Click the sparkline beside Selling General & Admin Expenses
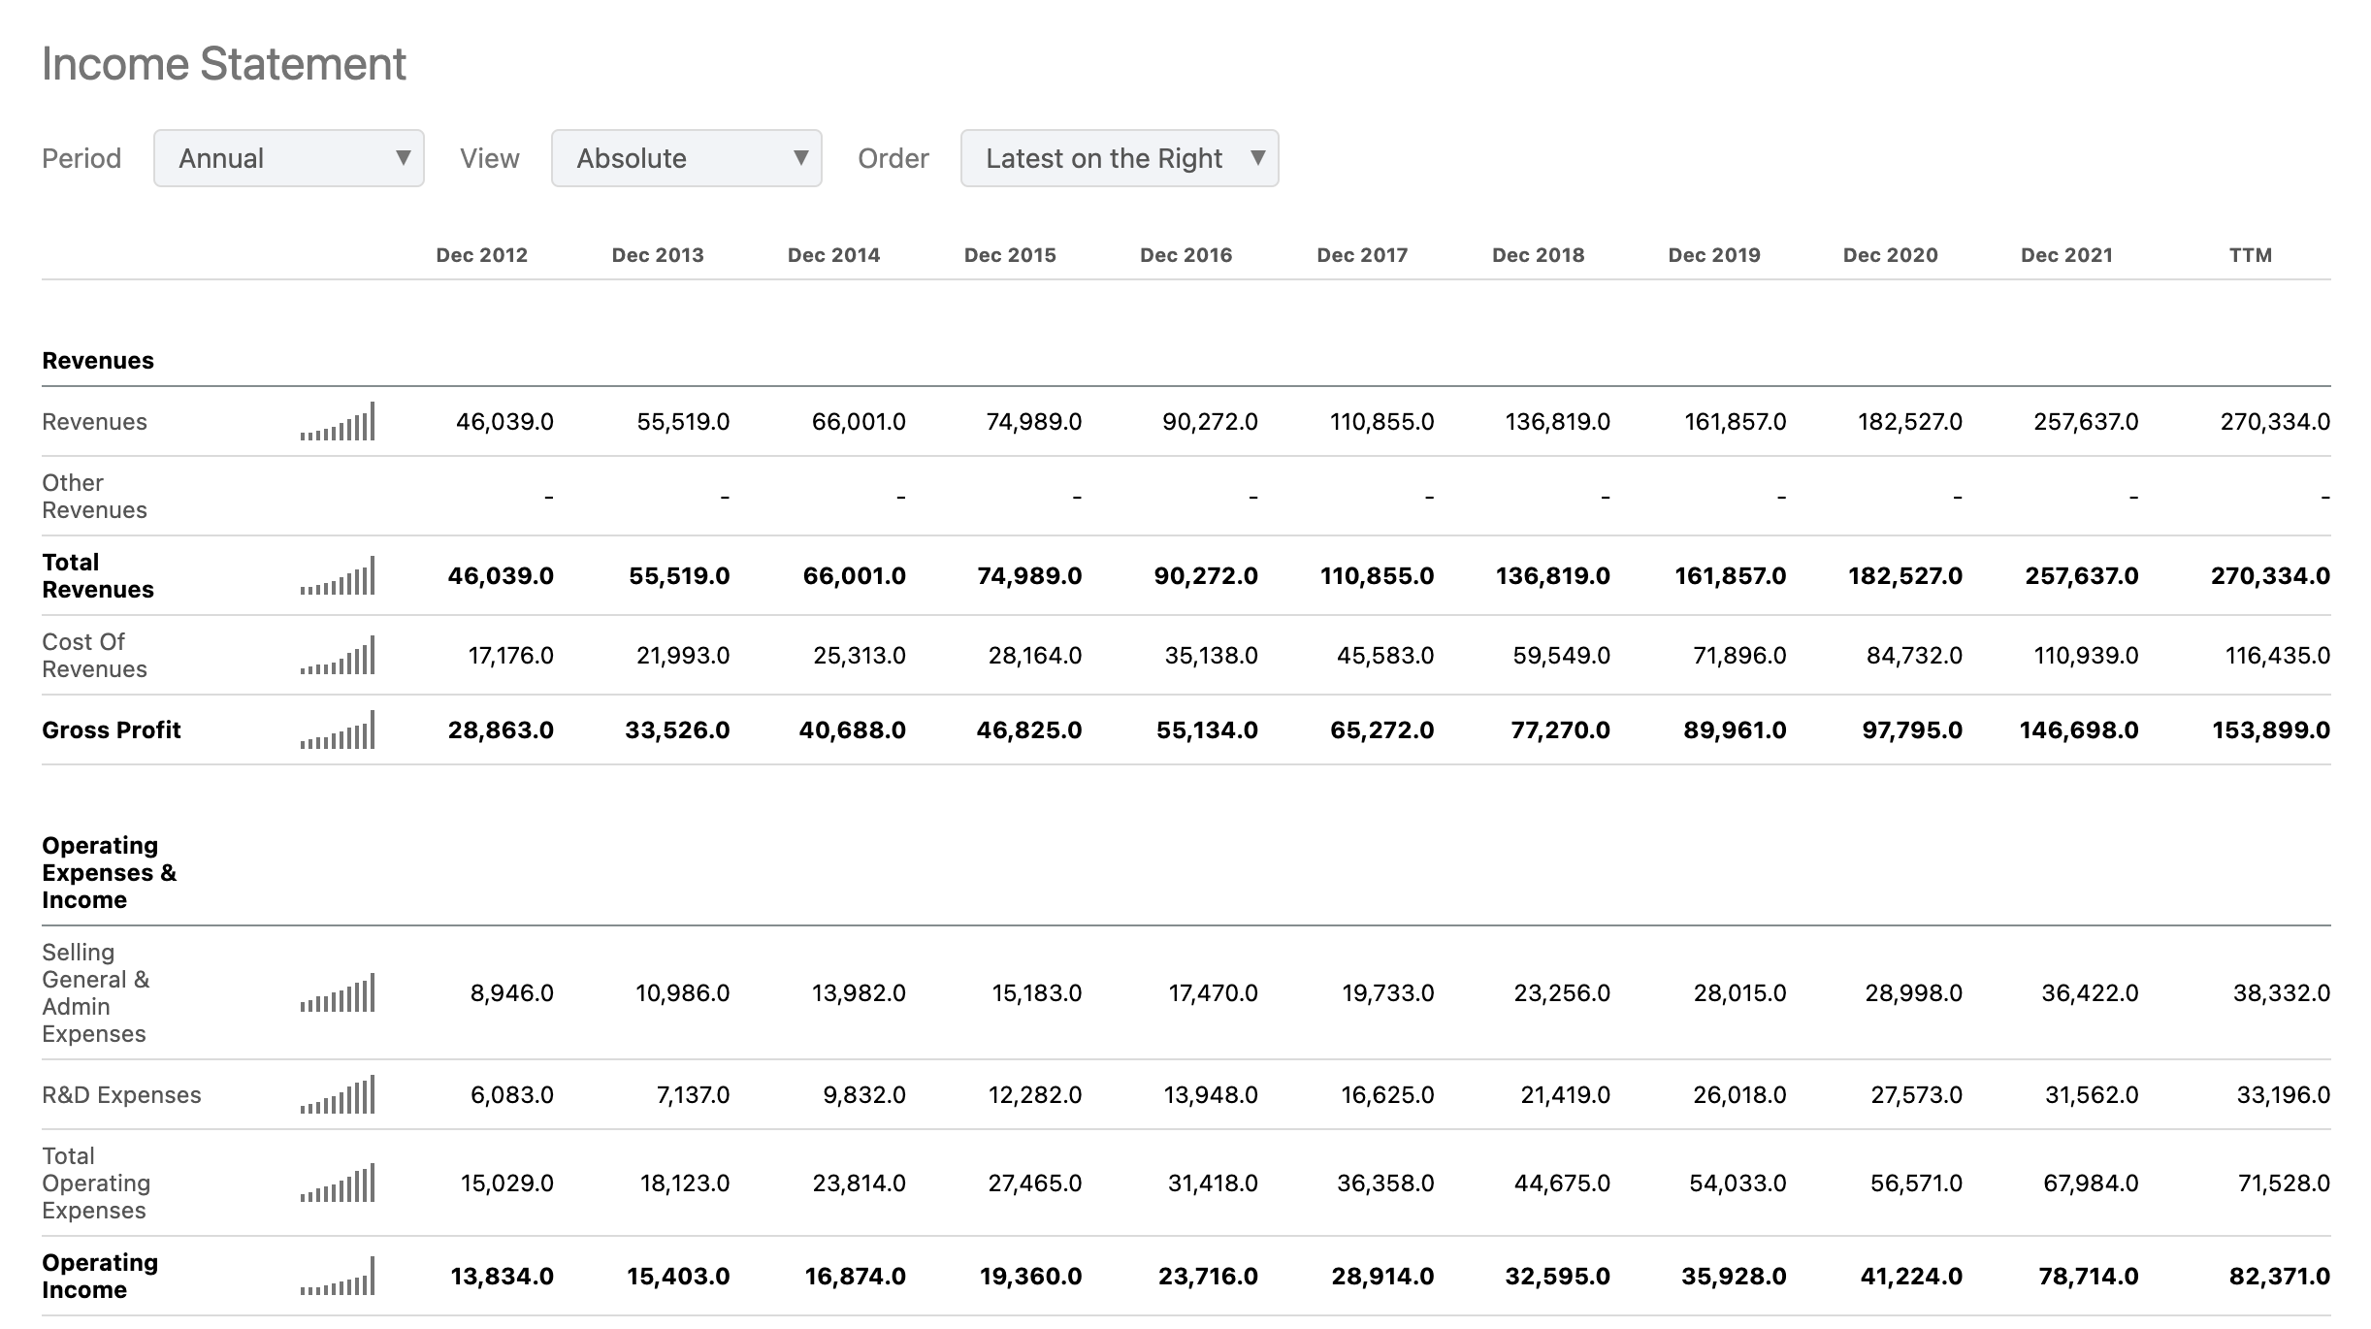This screenshot has width=2371, height=1329. coord(338,992)
